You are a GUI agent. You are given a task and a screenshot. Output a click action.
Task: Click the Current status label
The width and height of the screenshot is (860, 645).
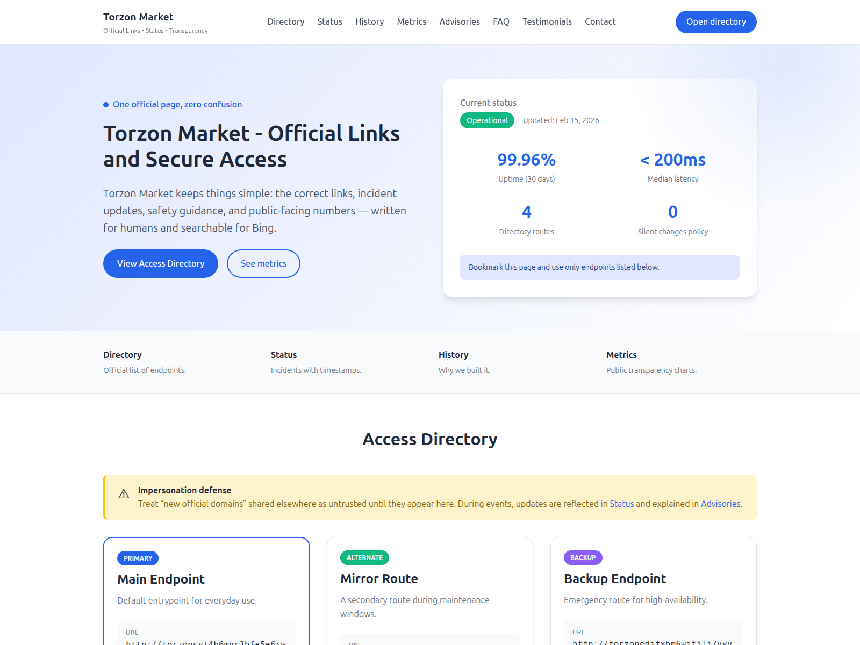coord(488,103)
